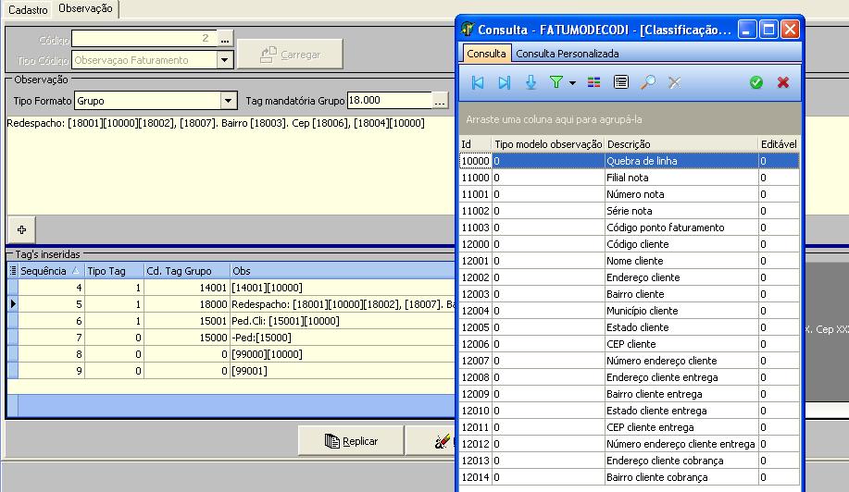
Task: Click the magnifying glass search icon
Action: (648, 82)
